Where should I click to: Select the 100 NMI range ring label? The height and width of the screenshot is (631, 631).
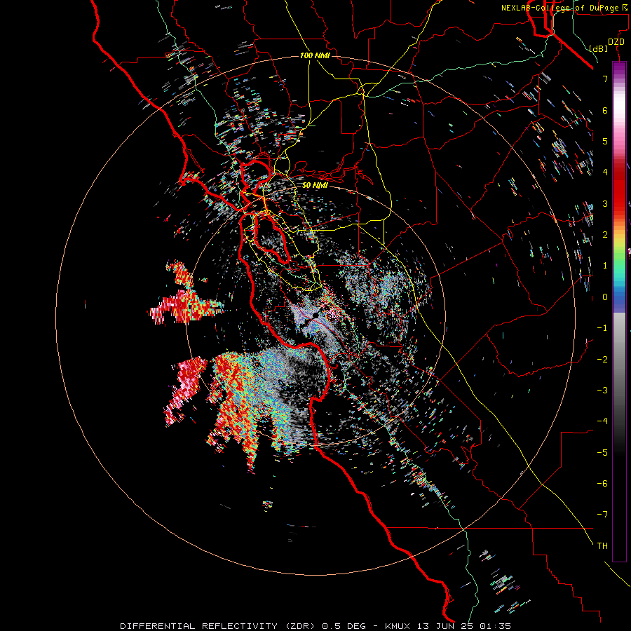pyautogui.click(x=315, y=55)
